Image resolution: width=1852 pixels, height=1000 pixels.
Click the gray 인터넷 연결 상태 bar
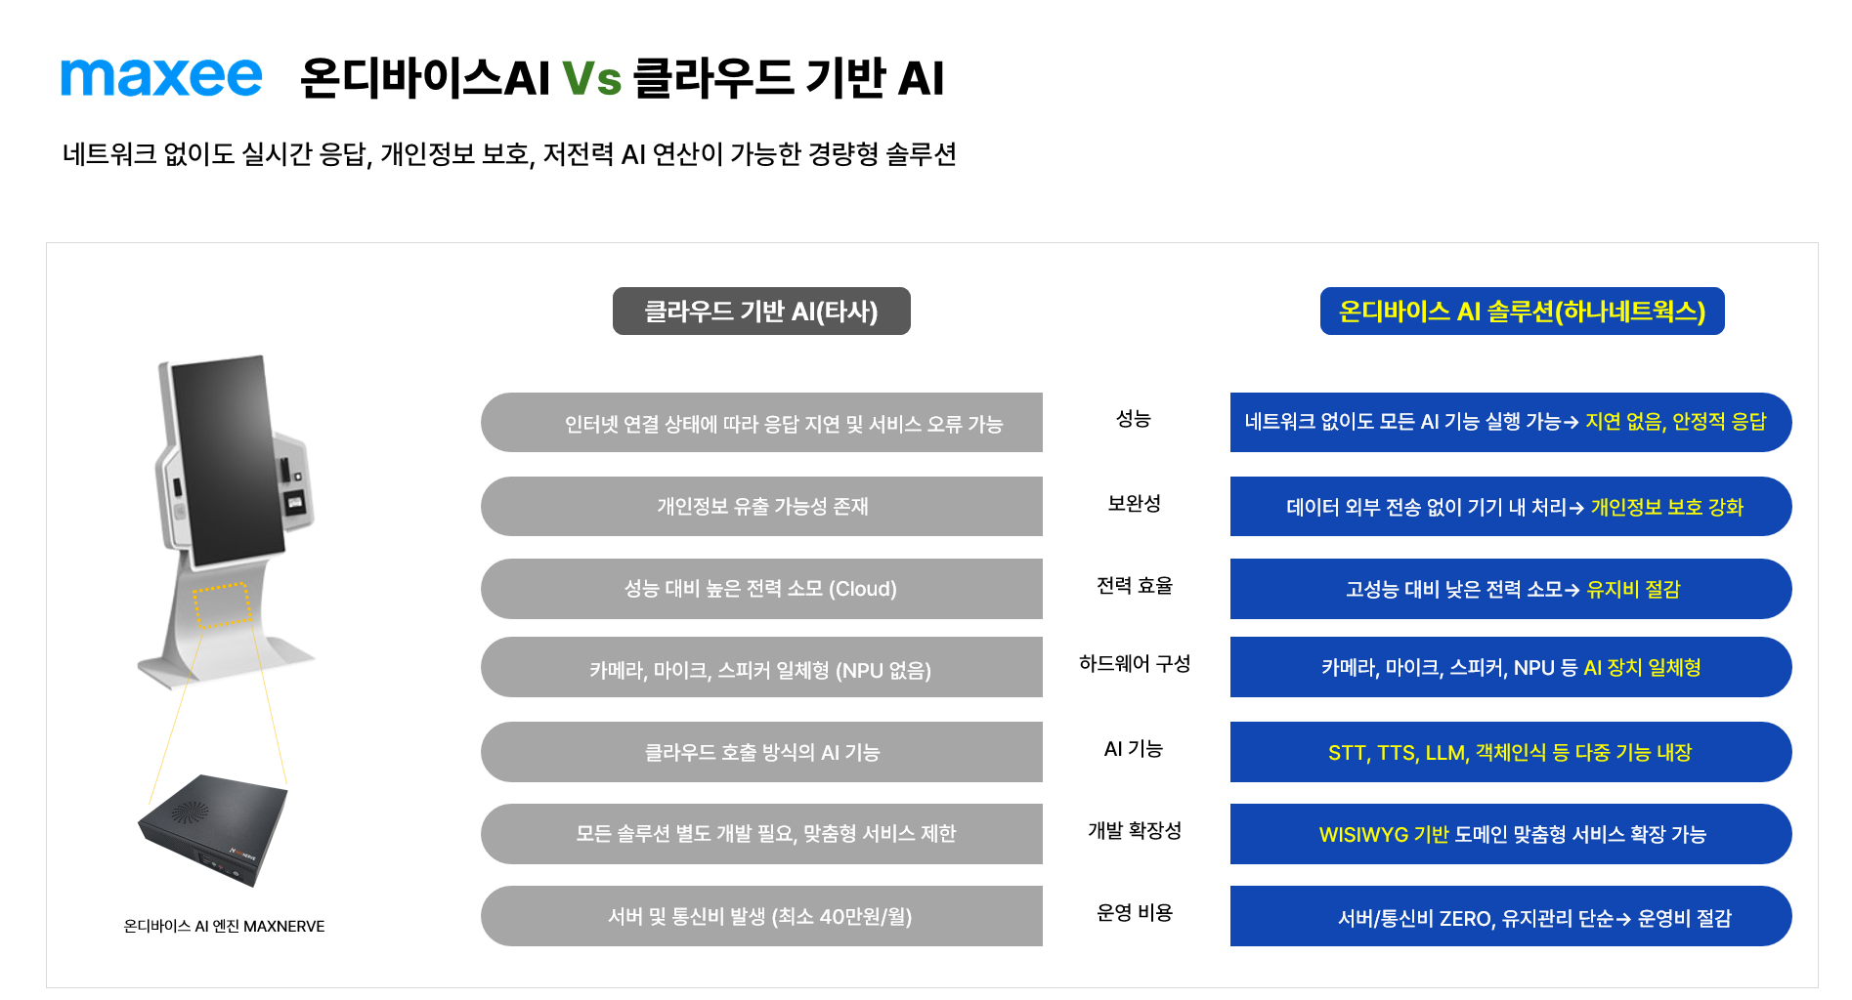coord(762,423)
